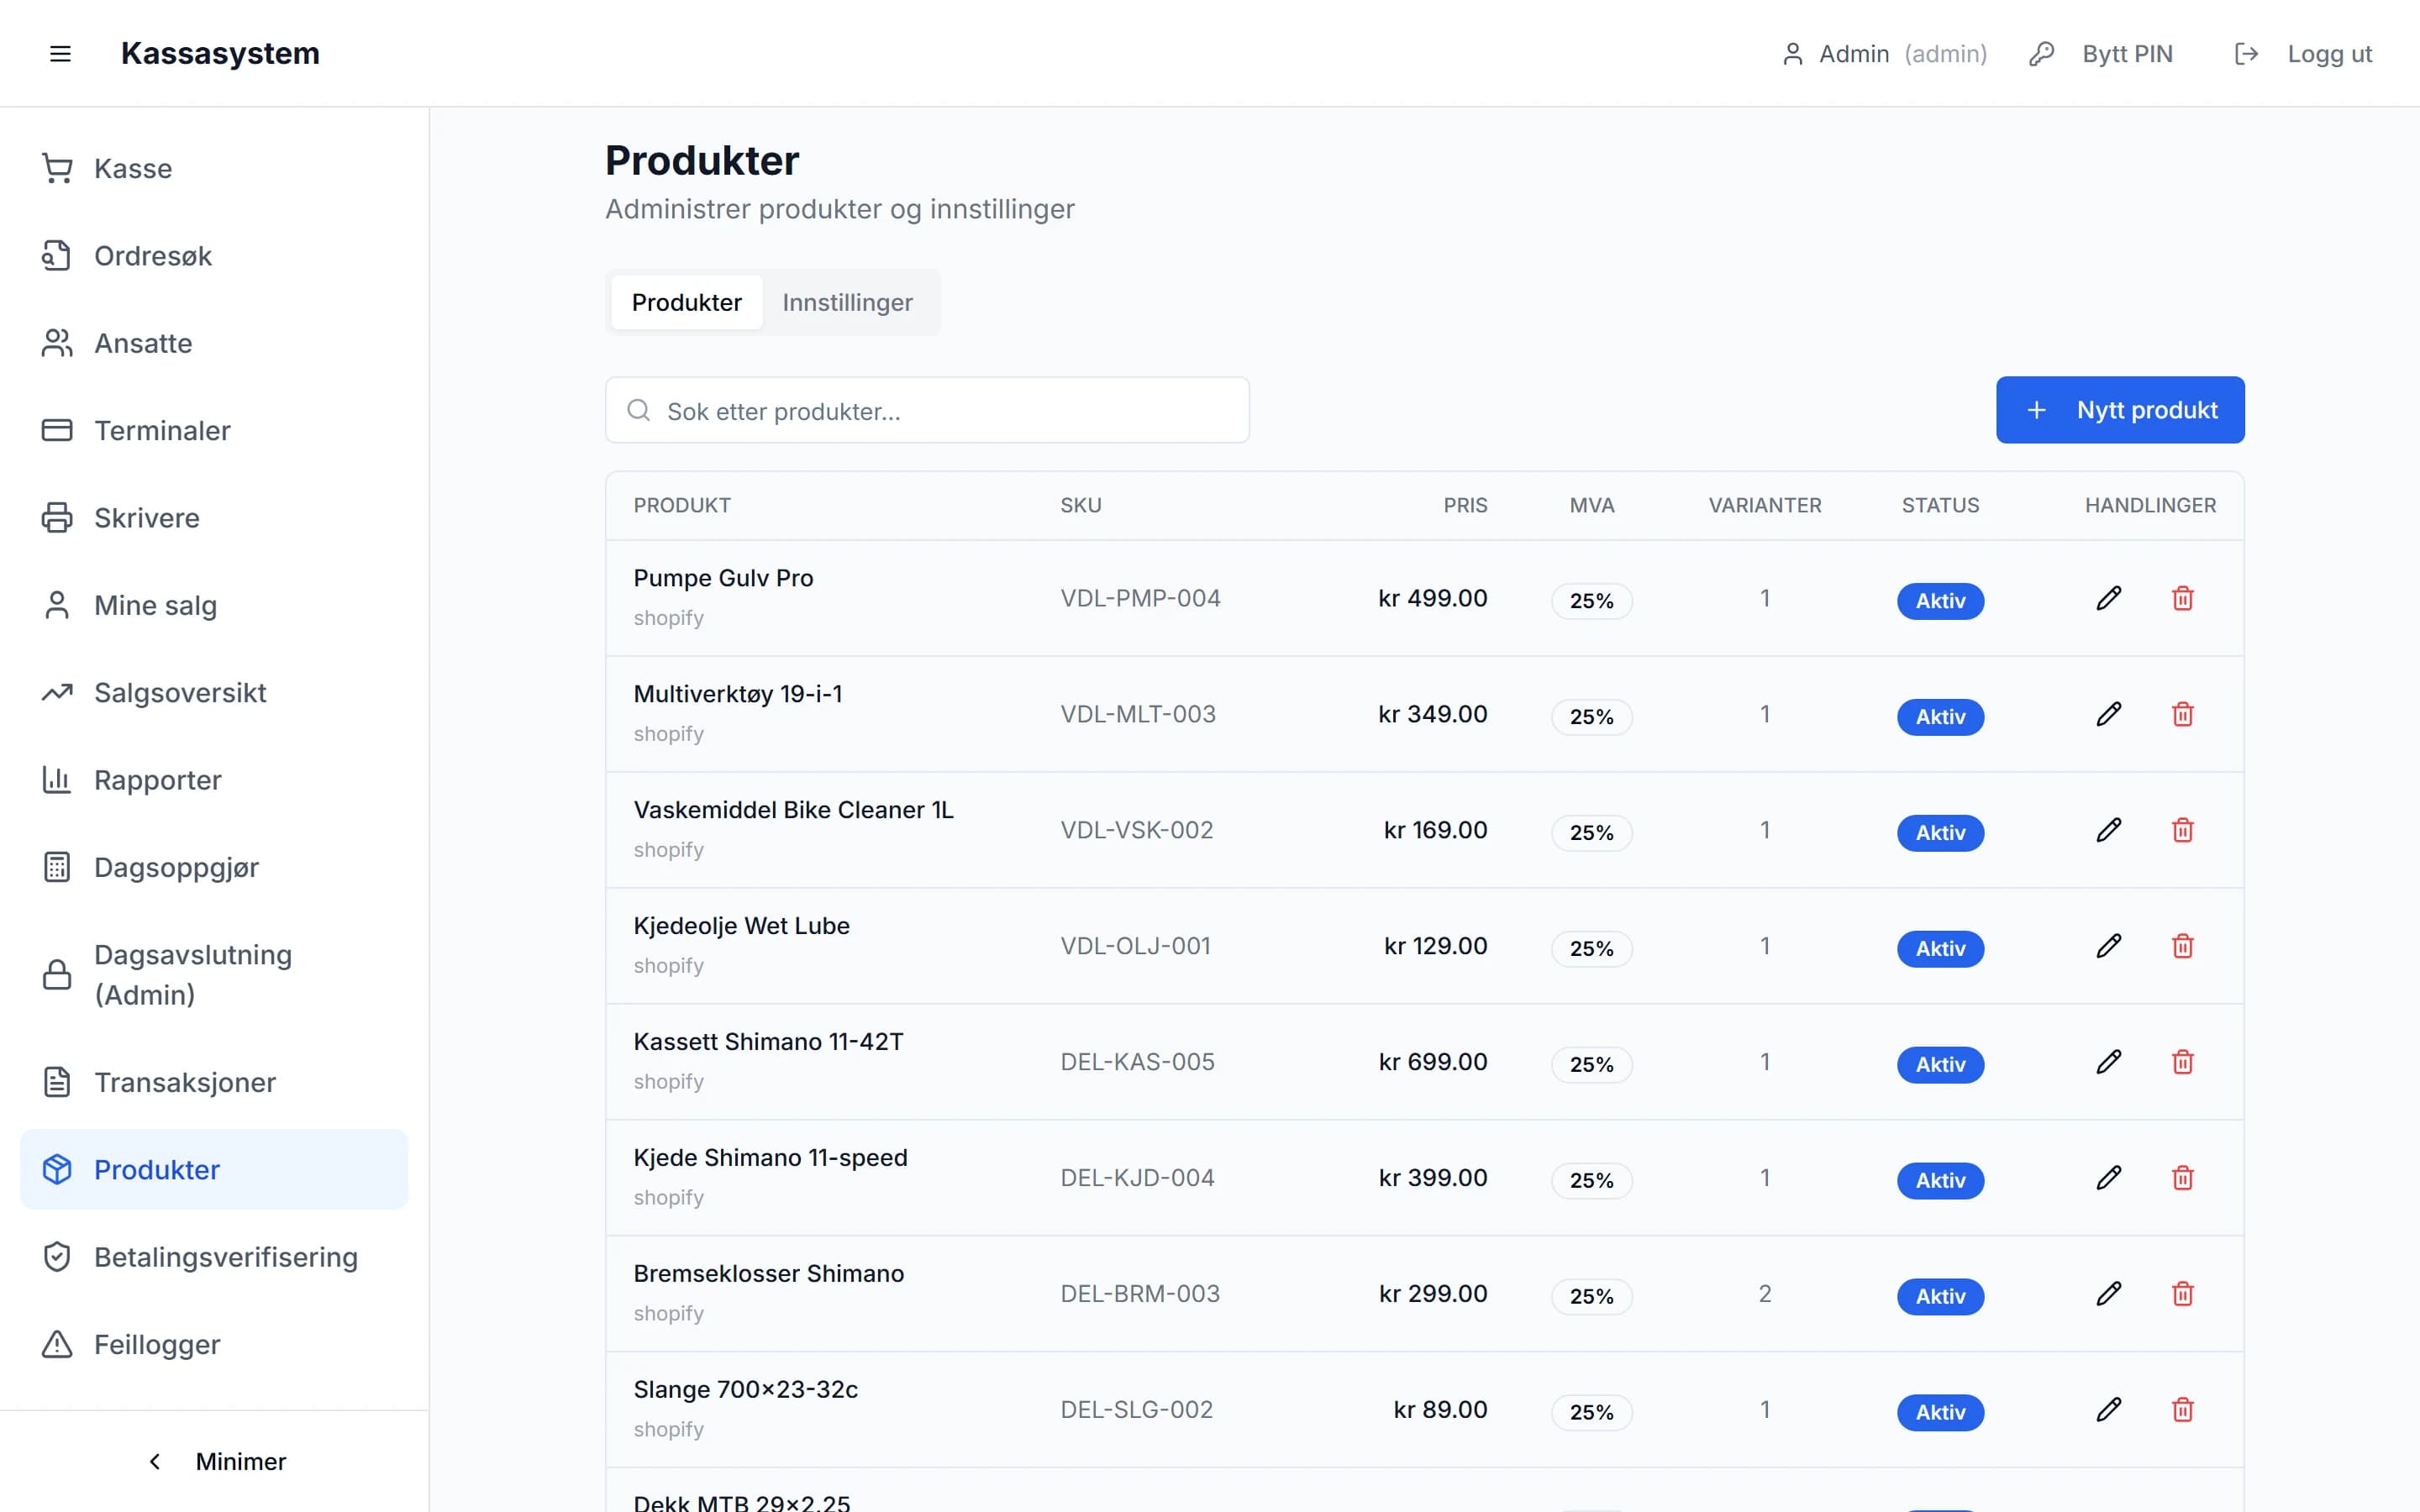Click SKU DEL-KAS-005
2420x1512 pixels.
(x=1137, y=1062)
